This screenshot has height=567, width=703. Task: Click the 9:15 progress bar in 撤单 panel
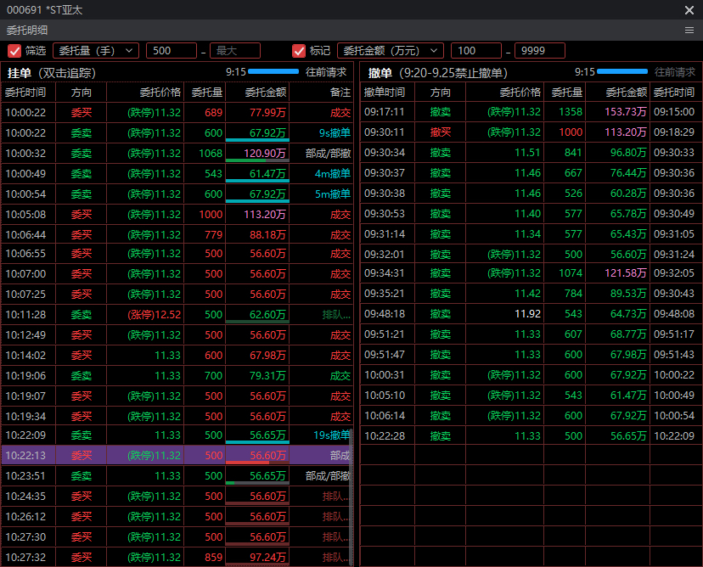click(622, 71)
